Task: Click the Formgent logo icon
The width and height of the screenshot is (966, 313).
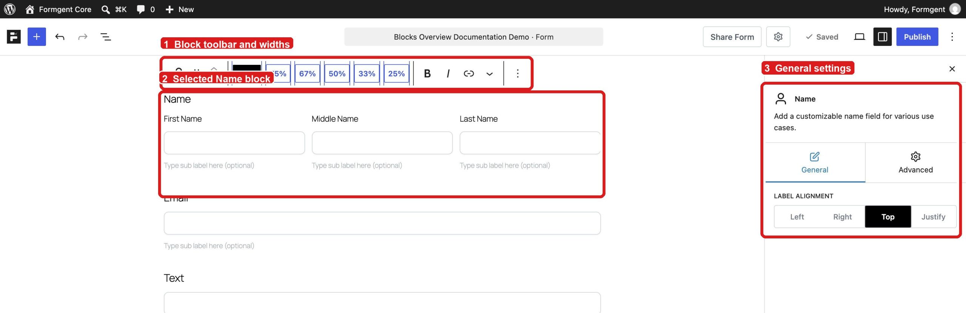Action: (14, 37)
